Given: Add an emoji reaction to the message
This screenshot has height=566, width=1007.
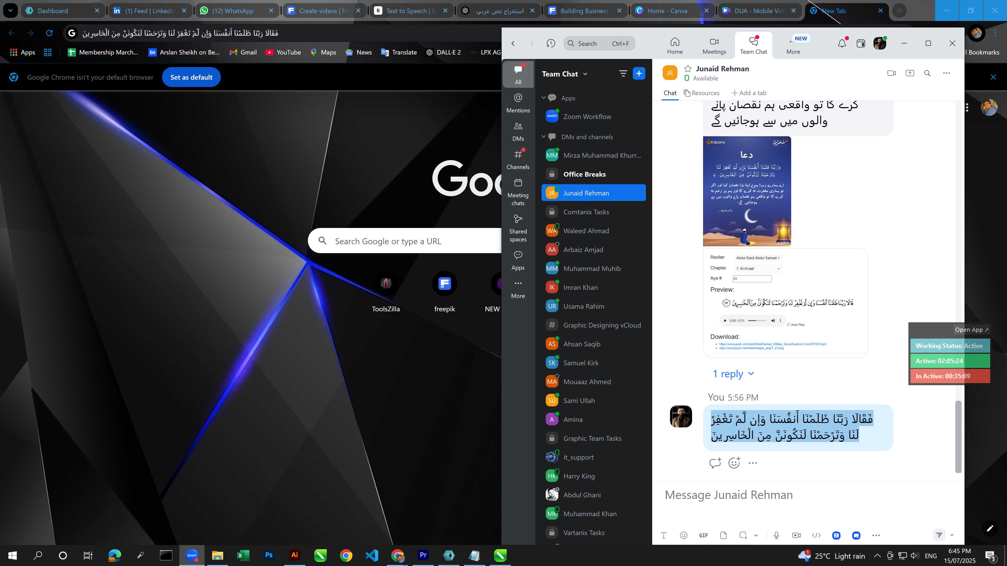Looking at the screenshot, I should 734,463.
